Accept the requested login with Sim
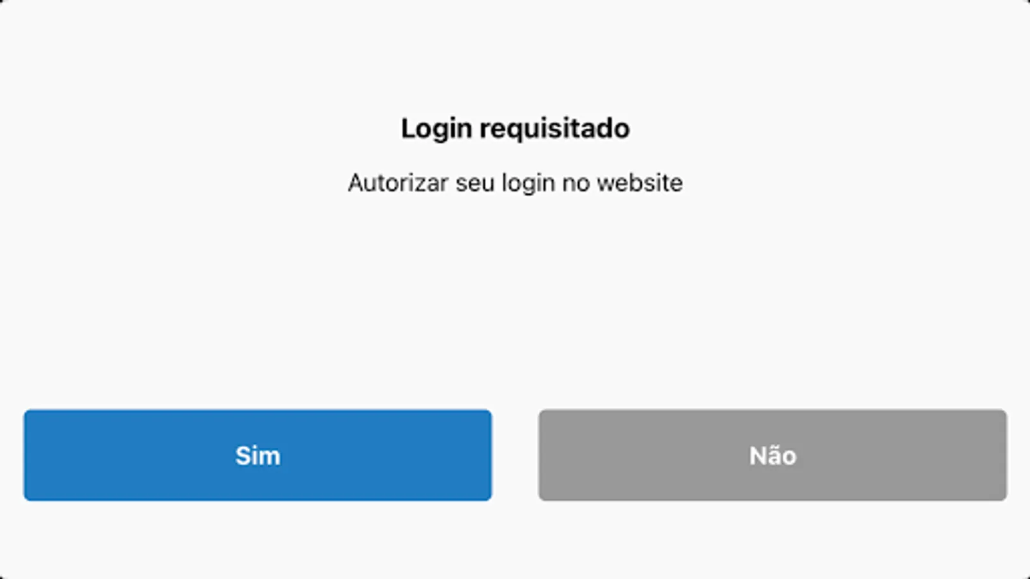Screen dimensions: 1030x579 (257, 455)
